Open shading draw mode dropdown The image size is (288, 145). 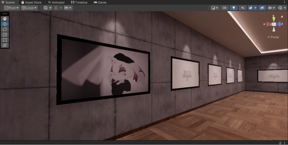(x=215, y=8)
